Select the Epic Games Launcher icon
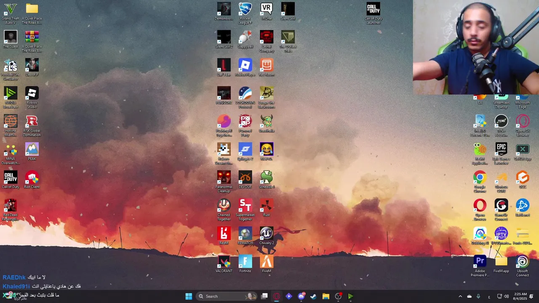Viewport: 539px width, 303px height. tap(501, 154)
